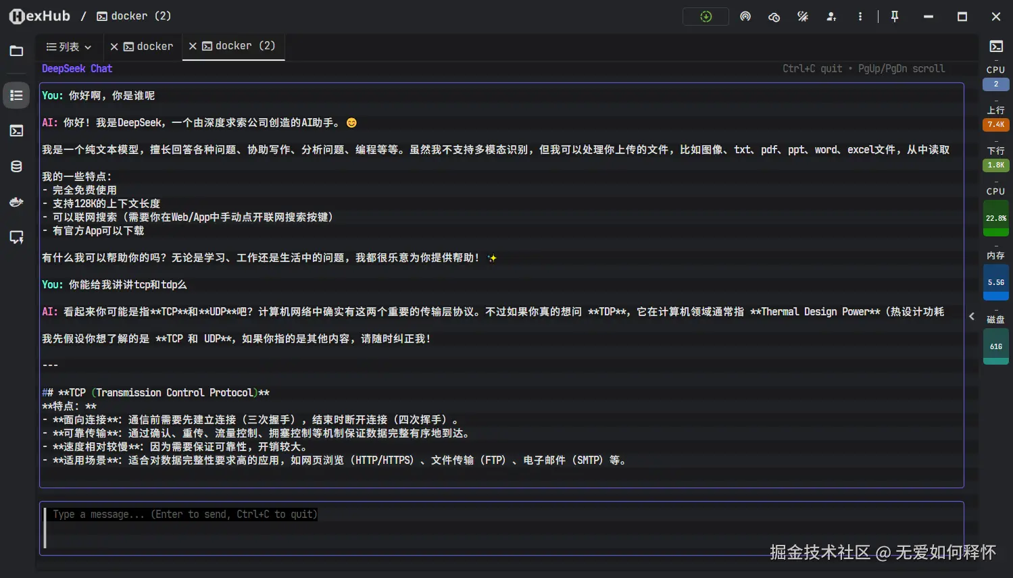This screenshot has width=1013, height=578.
Task: Click the HexHub logo in the title bar
Action: coord(39,16)
